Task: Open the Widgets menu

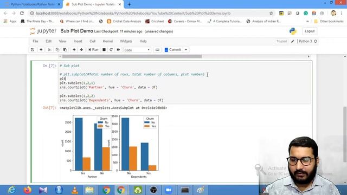Action: point(126,41)
